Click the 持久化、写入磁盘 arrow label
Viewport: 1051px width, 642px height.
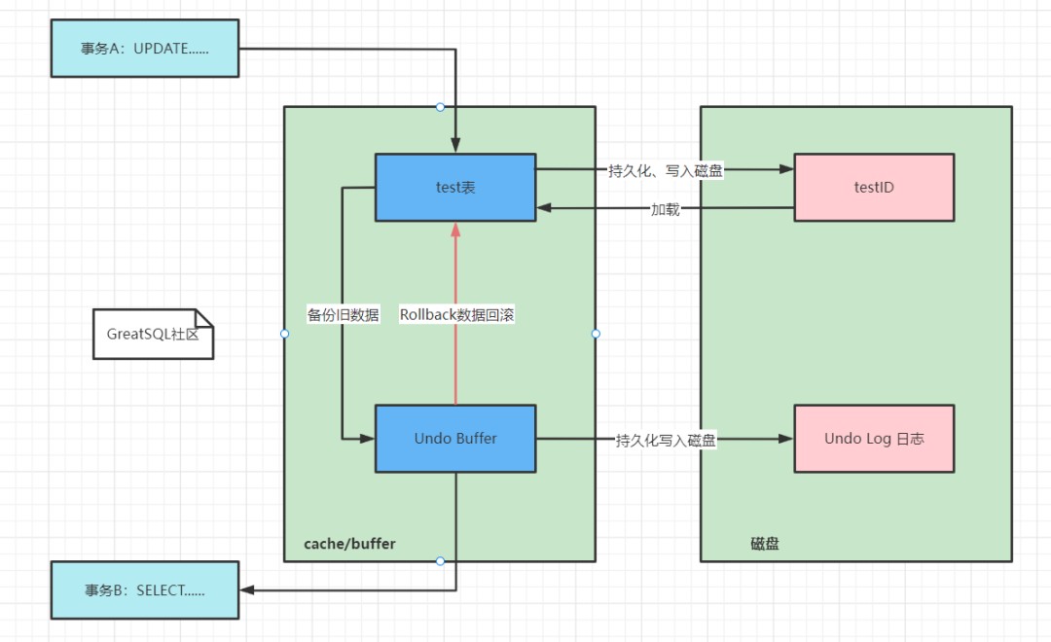click(664, 169)
